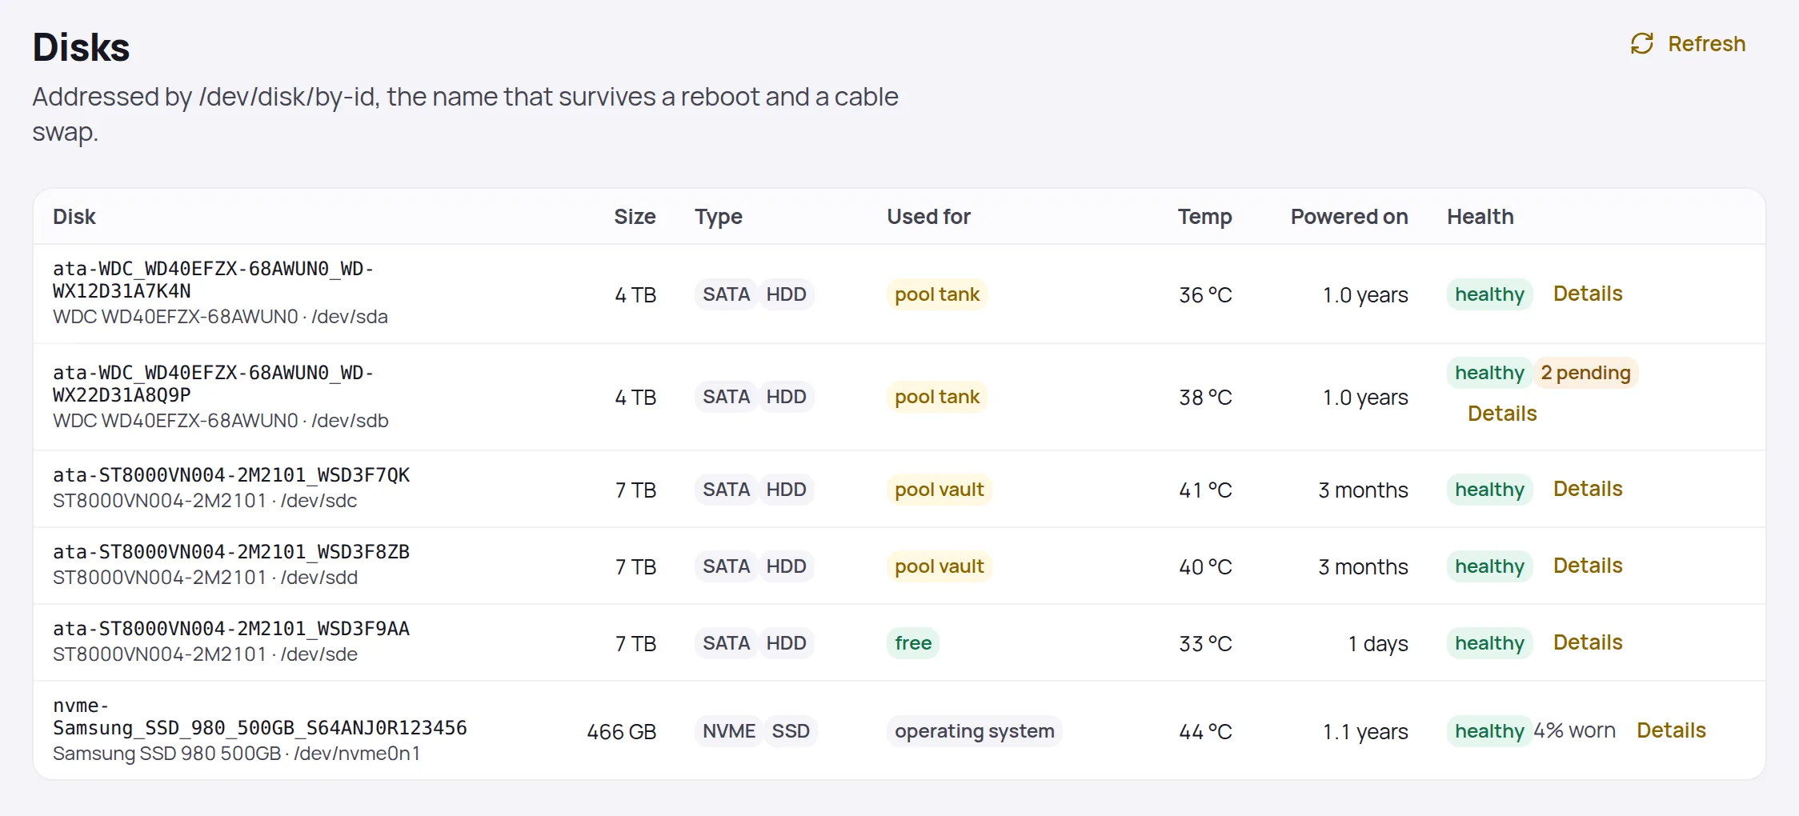Click the 41 °C temperature cell

coord(1205,490)
